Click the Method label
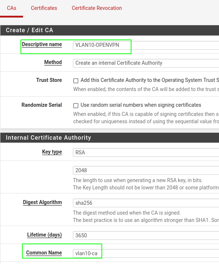219x264 pixels. tap(53, 62)
